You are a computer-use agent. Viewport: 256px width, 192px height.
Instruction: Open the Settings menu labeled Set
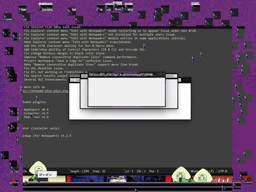point(74,9)
